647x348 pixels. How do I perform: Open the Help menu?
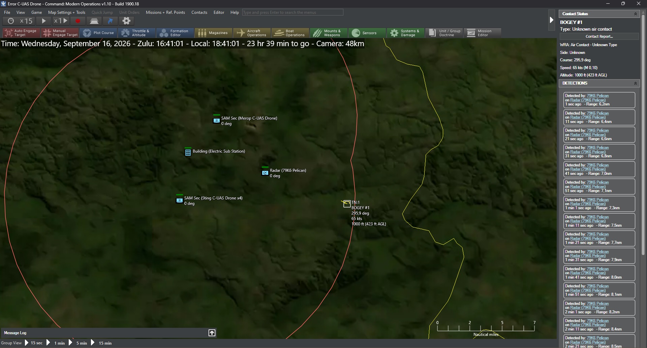[x=235, y=12]
